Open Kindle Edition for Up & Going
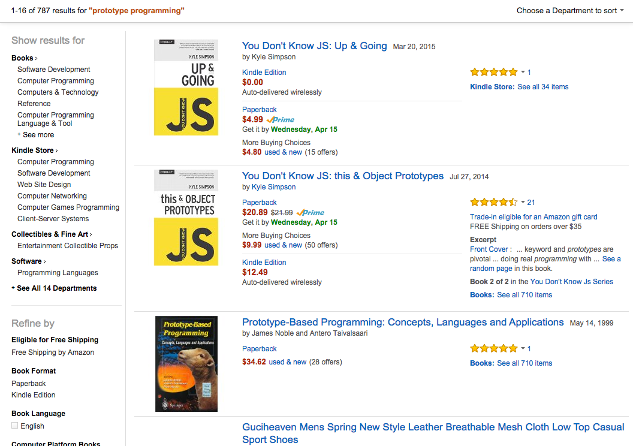 pos(264,73)
